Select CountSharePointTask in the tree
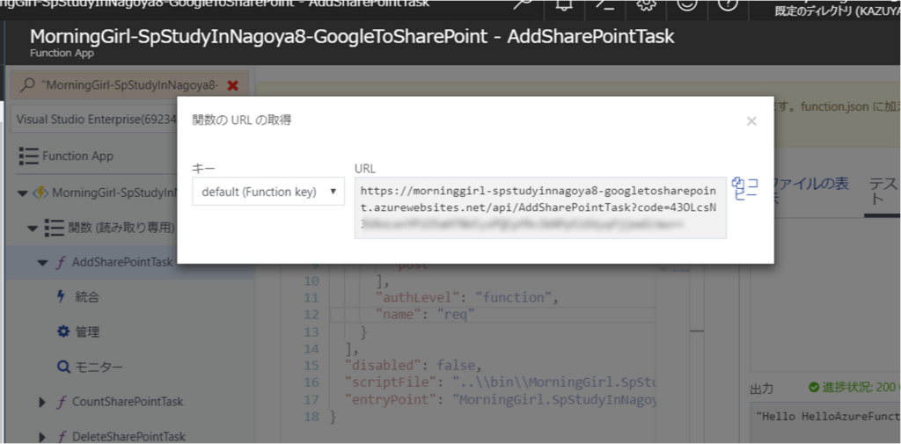The height and width of the screenshot is (444, 901). tap(128, 402)
